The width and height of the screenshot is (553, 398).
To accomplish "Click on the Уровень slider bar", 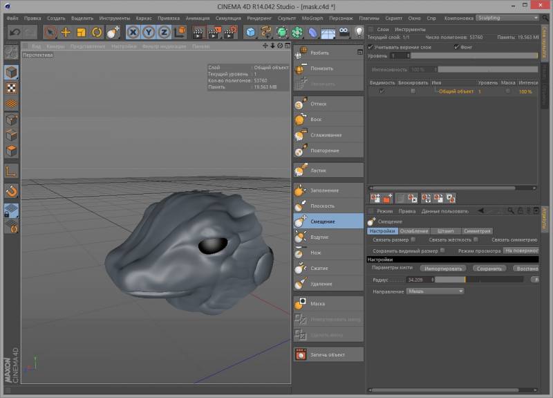I will (x=474, y=56).
